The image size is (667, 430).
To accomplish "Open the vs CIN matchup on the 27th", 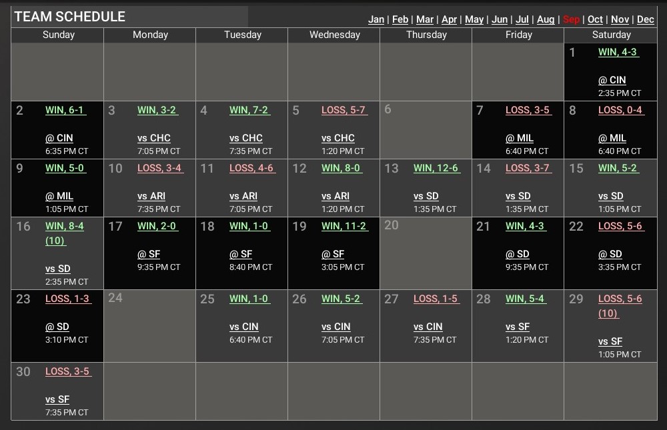I will pos(428,327).
